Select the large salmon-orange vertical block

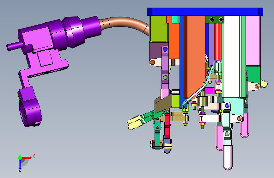pos(196,56)
